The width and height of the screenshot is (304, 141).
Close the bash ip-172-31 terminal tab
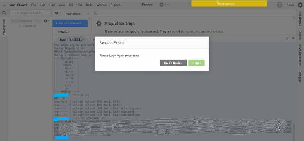pos(83,39)
